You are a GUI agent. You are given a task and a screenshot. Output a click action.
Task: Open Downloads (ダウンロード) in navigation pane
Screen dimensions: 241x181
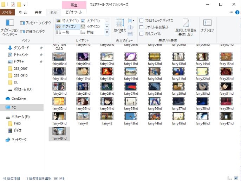coord(21,48)
